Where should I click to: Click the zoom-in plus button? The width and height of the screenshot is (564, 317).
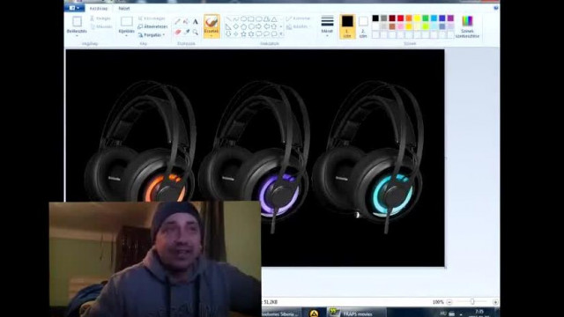click(x=495, y=302)
